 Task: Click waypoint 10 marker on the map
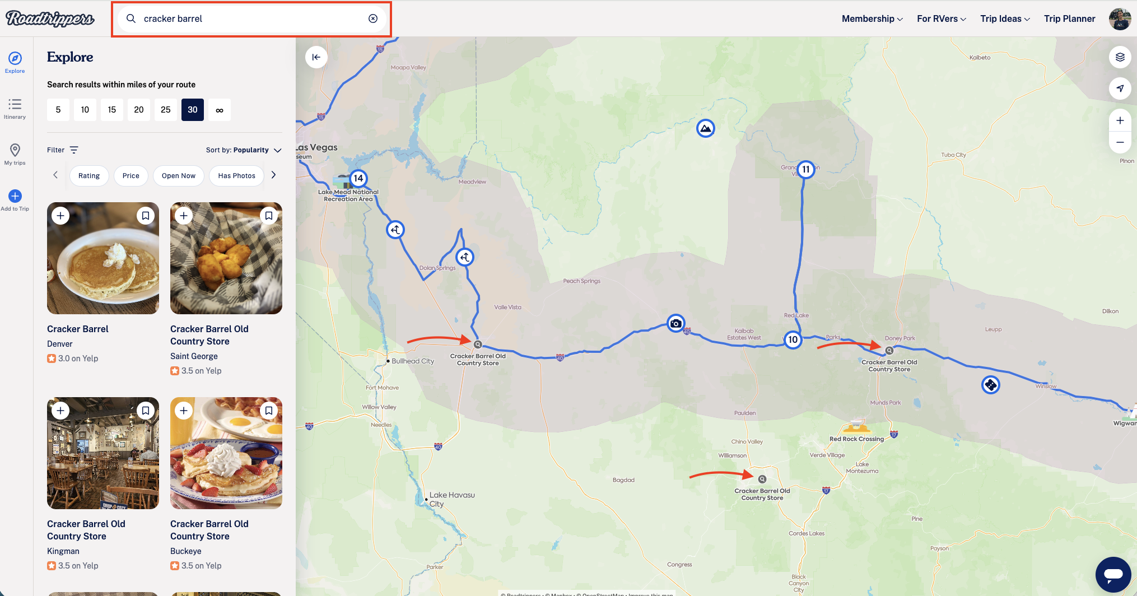coord(793,339)
